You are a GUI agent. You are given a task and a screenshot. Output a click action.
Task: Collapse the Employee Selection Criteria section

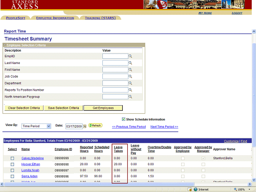pyautogui.click(x=5, y=45)
